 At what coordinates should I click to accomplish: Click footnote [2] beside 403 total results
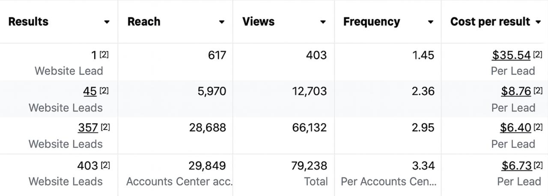point(105,165)
